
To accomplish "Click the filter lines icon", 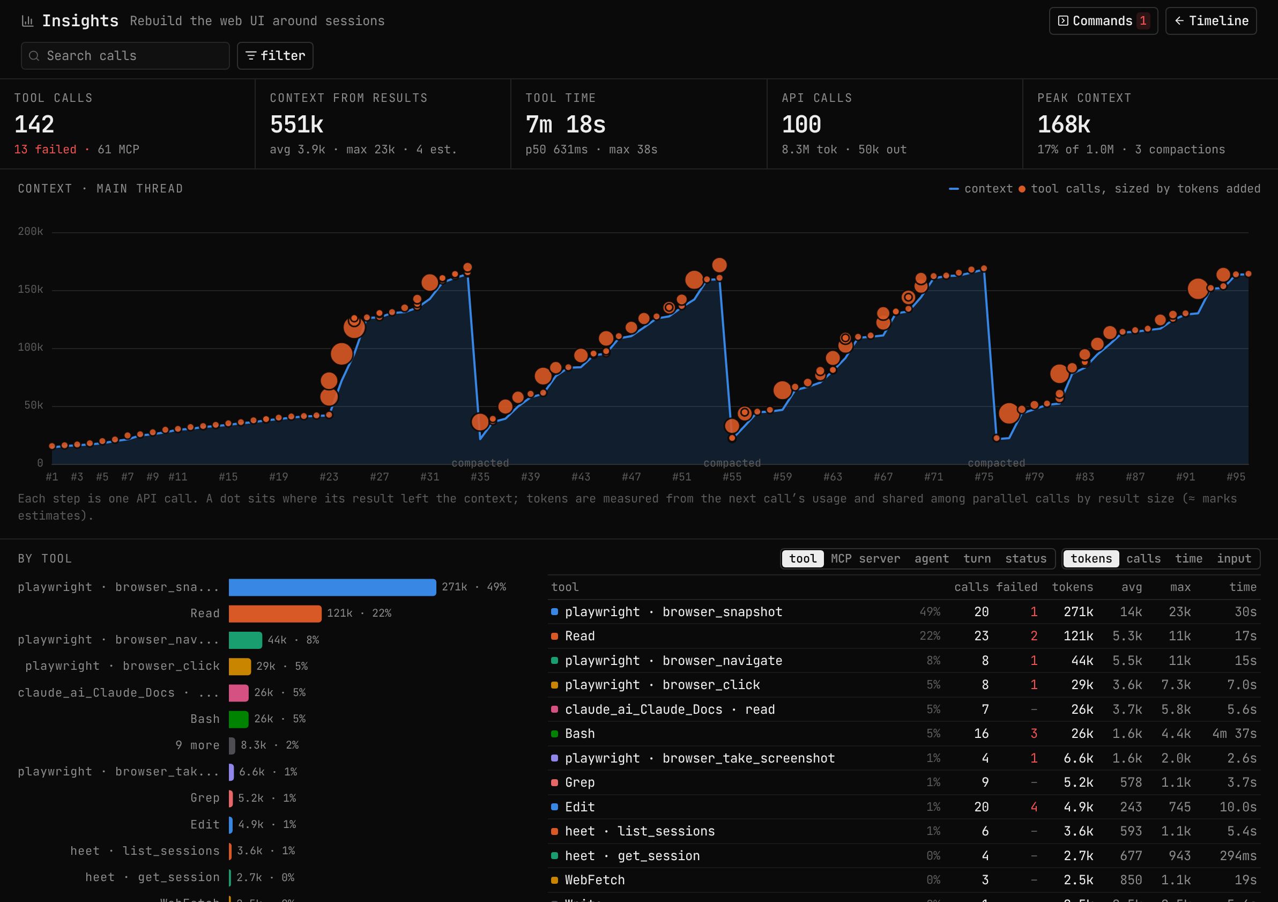I will [x=251, y=56].
